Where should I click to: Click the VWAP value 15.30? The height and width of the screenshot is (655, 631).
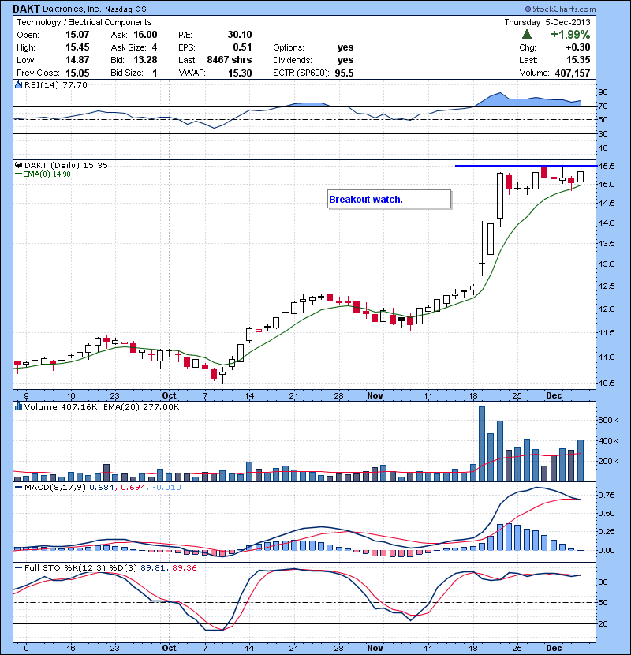tap(240, 73)
